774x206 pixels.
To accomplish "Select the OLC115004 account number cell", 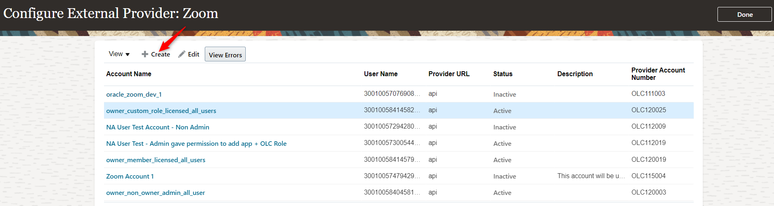I will [x=649, y=176].
